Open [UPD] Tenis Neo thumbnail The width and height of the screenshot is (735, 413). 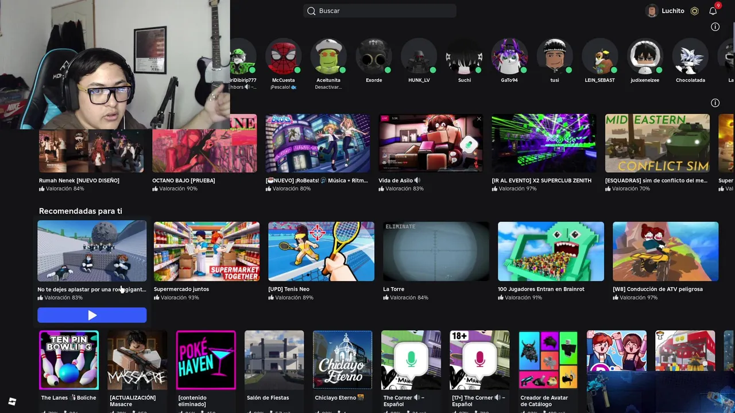[321, 251]
